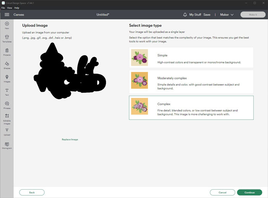Click Continue to proceed
This screenshot has width=268, height=198.
pos(250,192)
